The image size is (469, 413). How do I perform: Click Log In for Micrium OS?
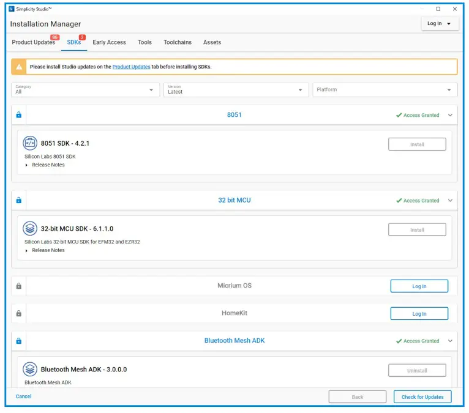coord(419,286)
